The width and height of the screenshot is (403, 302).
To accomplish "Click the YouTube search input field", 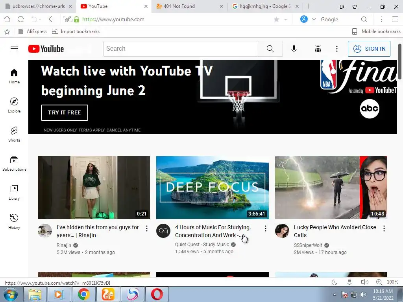I will [x=181, y=48].
